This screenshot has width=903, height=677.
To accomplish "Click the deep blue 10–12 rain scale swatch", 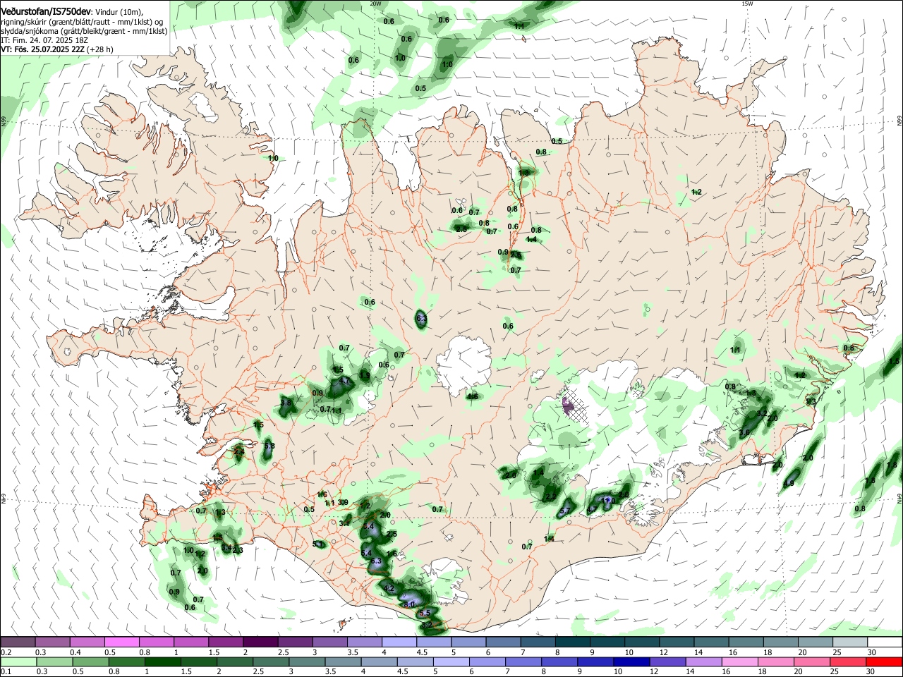I will click(631, 661).
